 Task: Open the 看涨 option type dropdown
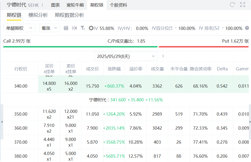click(x=49, y=28)
